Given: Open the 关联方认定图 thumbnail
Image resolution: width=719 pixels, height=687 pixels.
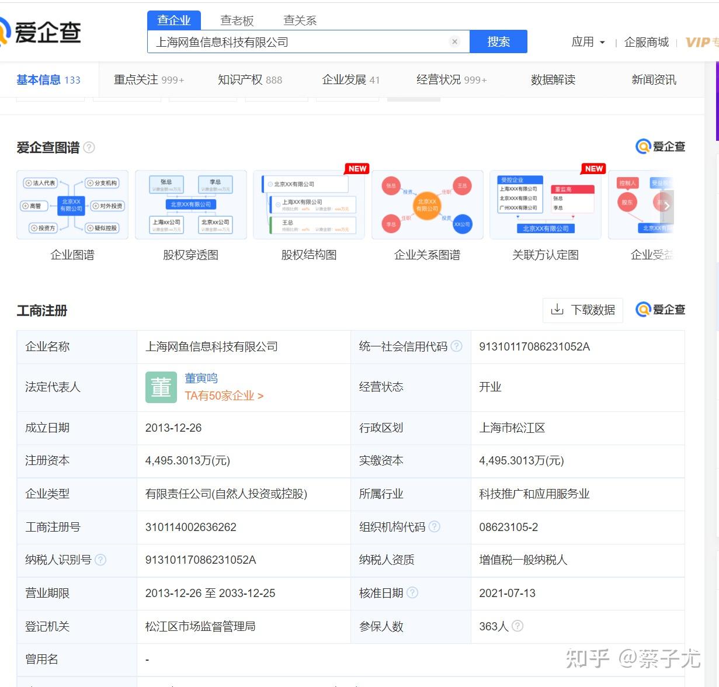Looking at the screenshot, I should click(x=546, y=205).
